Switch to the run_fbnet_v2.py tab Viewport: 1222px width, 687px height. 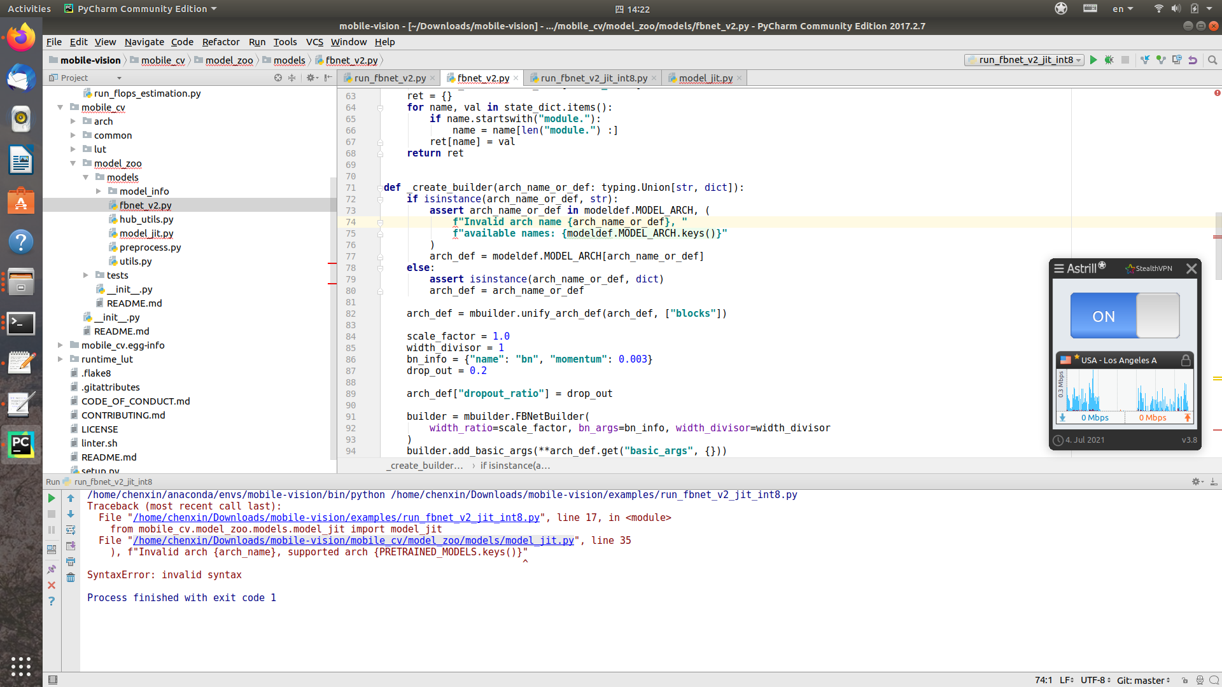[x=390, y=78]
